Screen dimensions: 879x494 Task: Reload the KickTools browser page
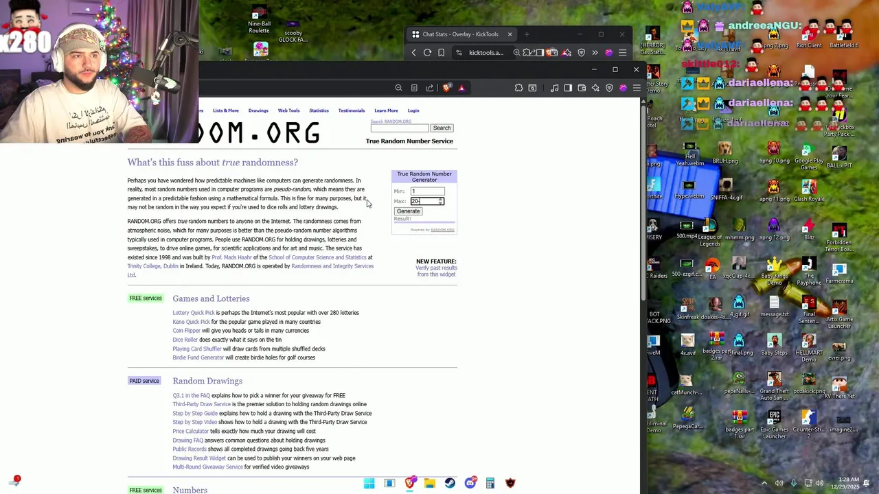coord(427,53)
